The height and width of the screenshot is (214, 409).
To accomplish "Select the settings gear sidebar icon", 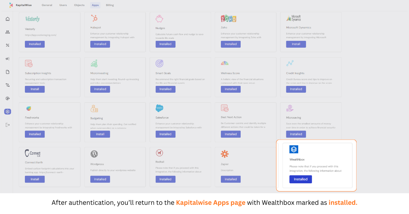I will (7, 111).
